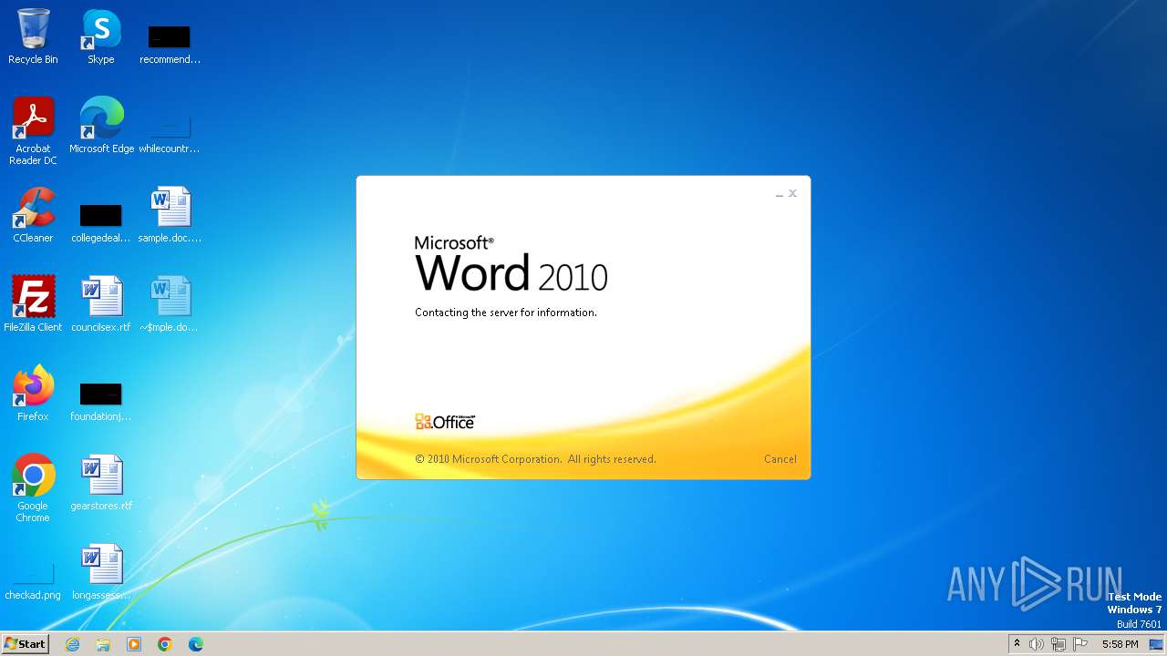Image resolution: width=1167 pixels, height=656 pixels.
Task: Select the councilsex.rtf document icon
Action: (101, 304)
